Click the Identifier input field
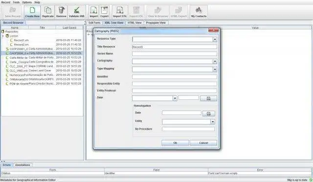313x182 pixels. (175, 77)
